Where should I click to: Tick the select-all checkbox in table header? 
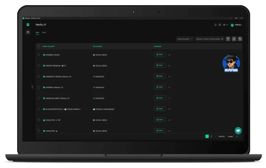click(x=39, y=46)
